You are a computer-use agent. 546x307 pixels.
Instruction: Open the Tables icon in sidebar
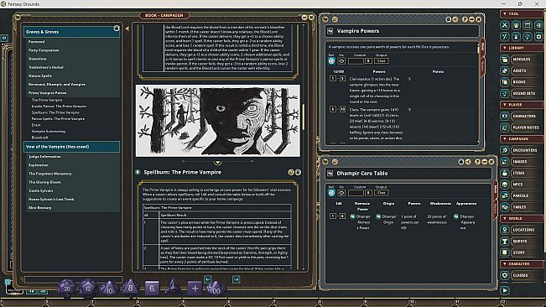tap(505, 207)
